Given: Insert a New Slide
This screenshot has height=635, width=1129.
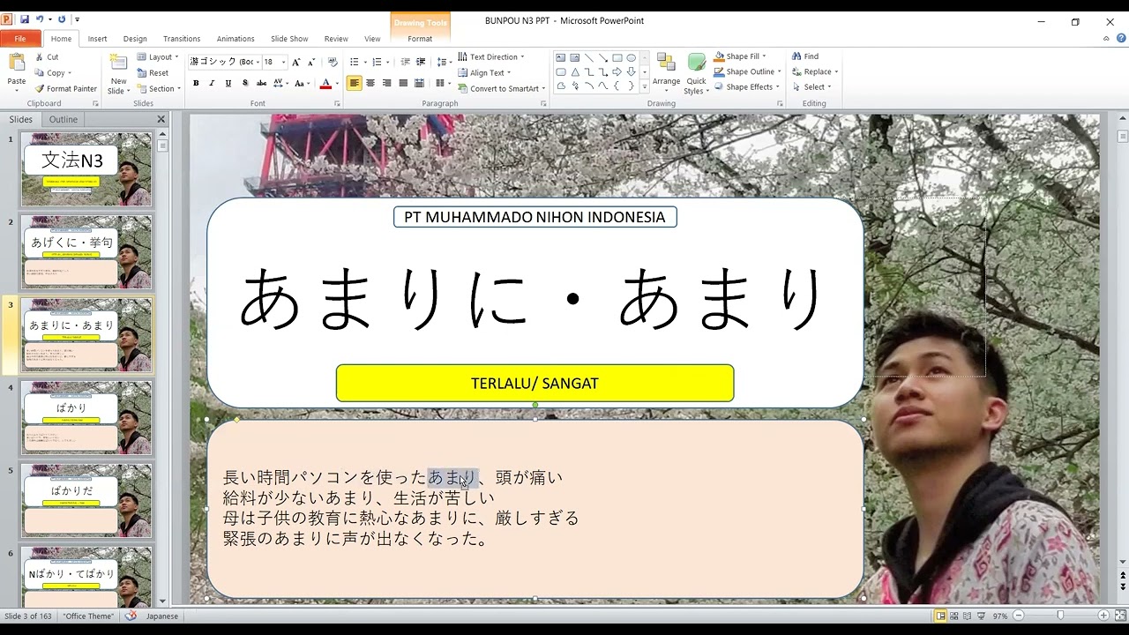Looking at the screenshot, I should pos(118,73).
